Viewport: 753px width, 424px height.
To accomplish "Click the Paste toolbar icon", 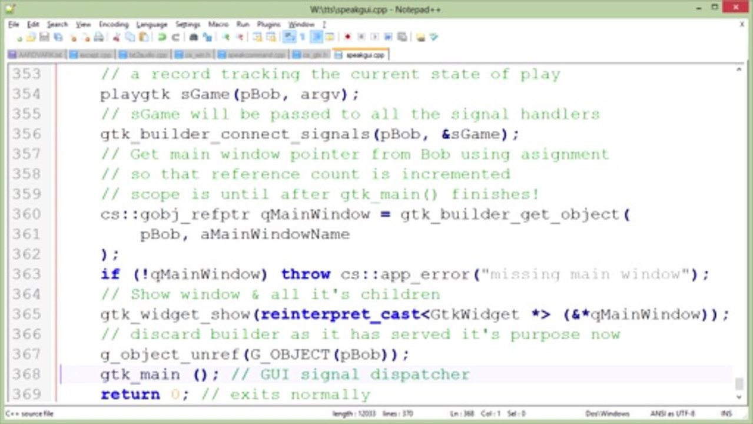I will click(x=143, y=37).
